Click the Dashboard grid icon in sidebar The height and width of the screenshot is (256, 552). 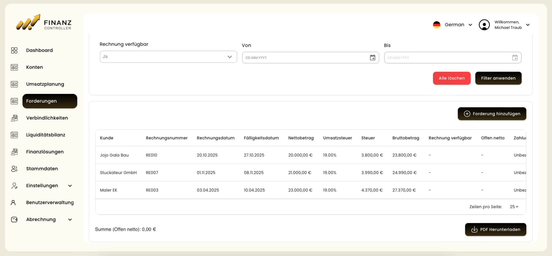point(14,50)
